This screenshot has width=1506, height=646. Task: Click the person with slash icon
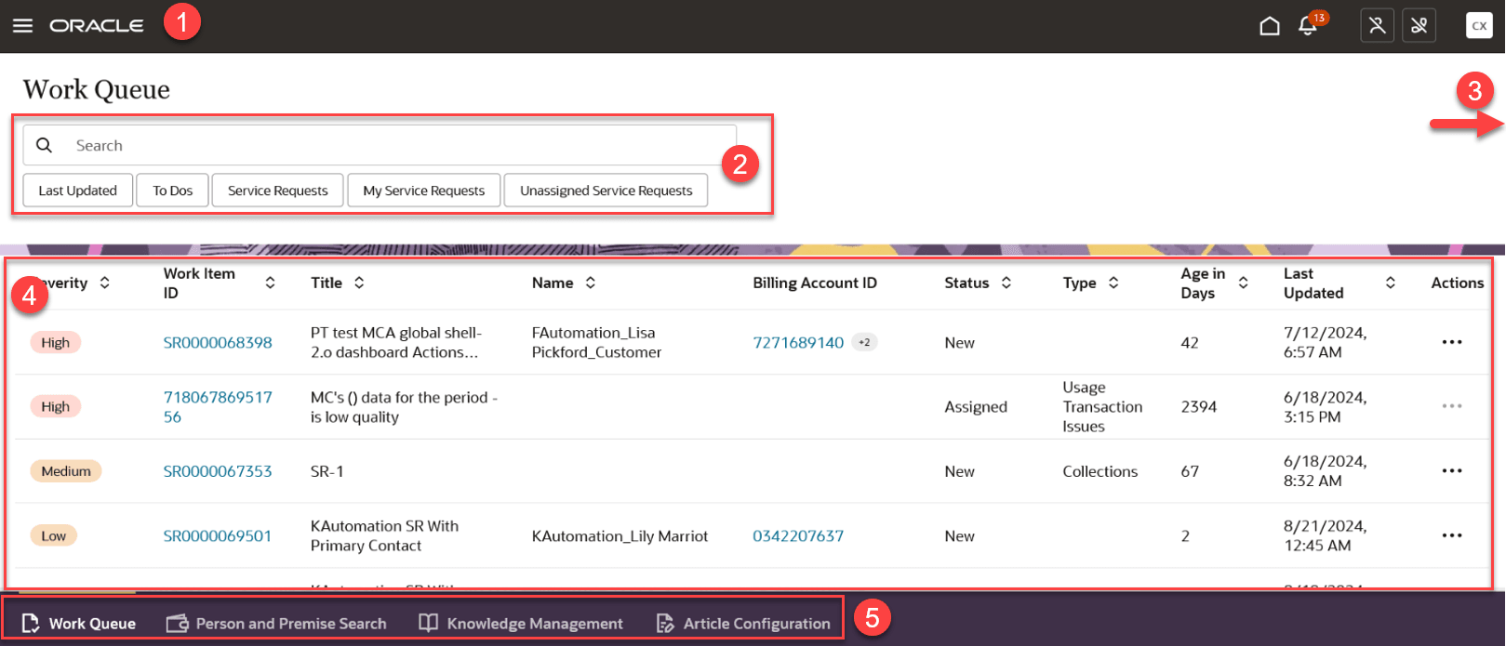tap(1378, 26)
